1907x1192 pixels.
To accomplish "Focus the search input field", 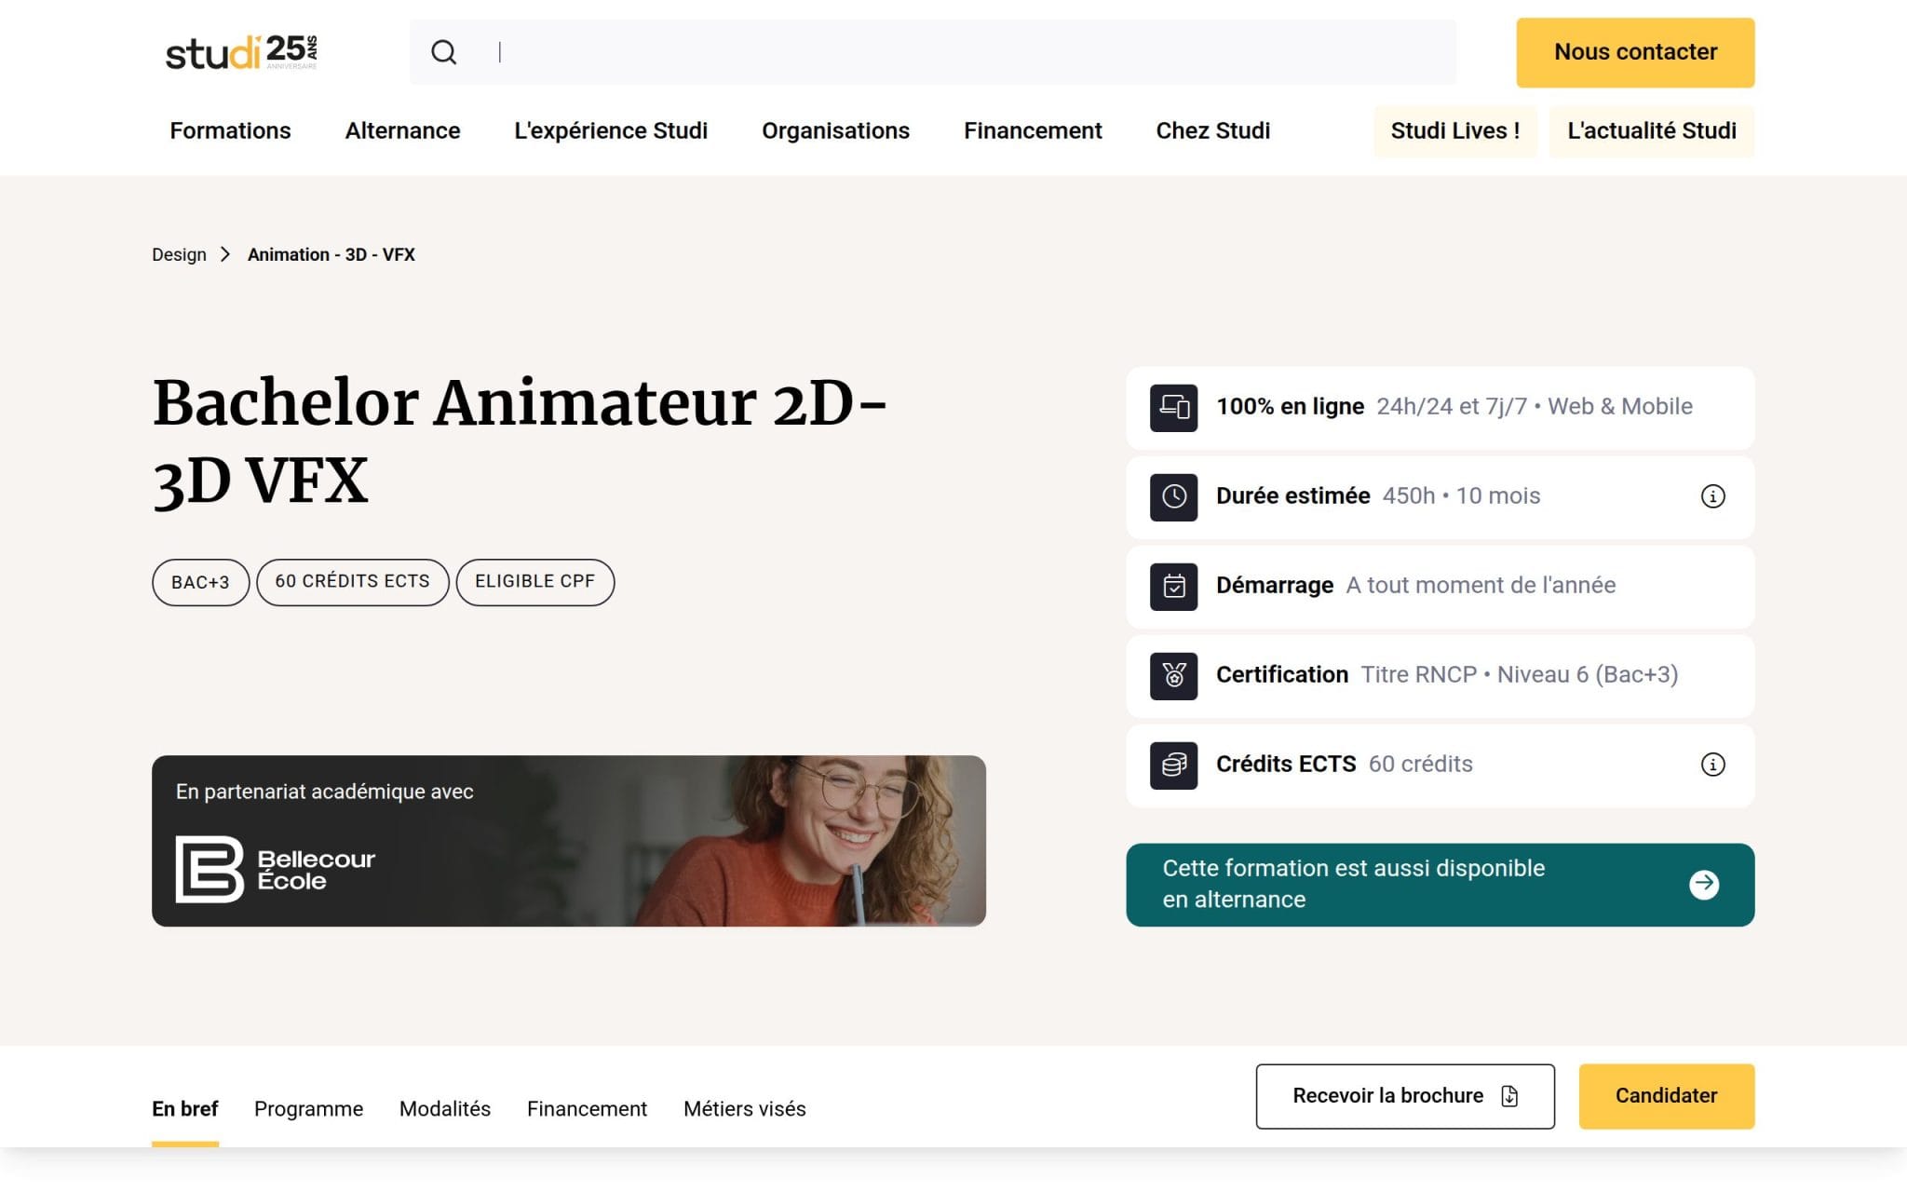I will click(932, 52).
